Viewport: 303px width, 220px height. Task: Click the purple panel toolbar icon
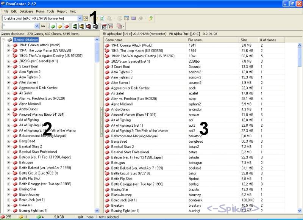[x=134, y=18]
